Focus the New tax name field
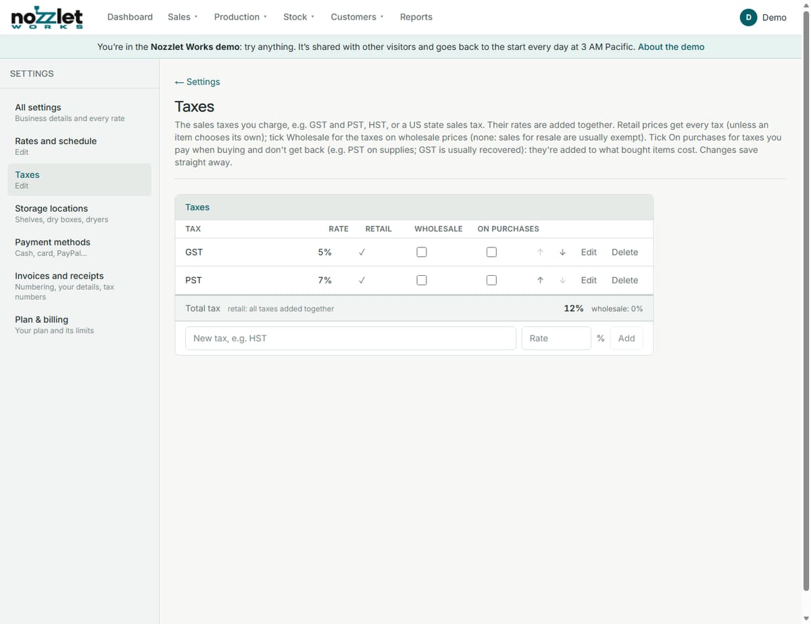The image size is (811, 624). coord(351,338)
